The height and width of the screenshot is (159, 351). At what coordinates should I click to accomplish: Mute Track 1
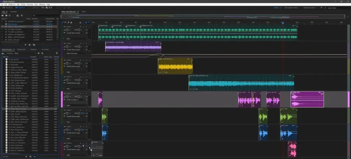[x=81, y=27]
